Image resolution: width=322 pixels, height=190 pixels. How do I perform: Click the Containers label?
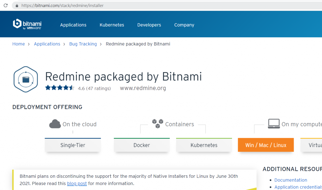tap(180, 124)
